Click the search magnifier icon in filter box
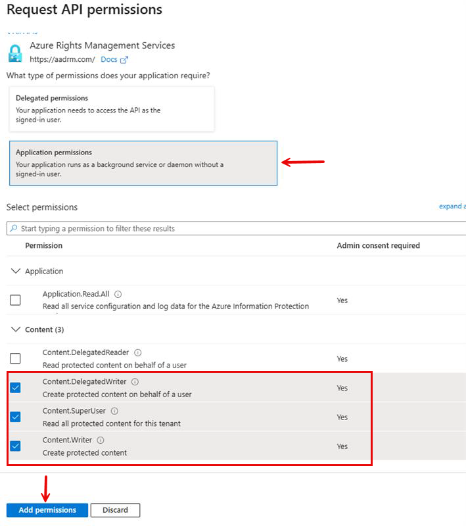The width and height of the screenshot is (466, 526). point(12,227)
